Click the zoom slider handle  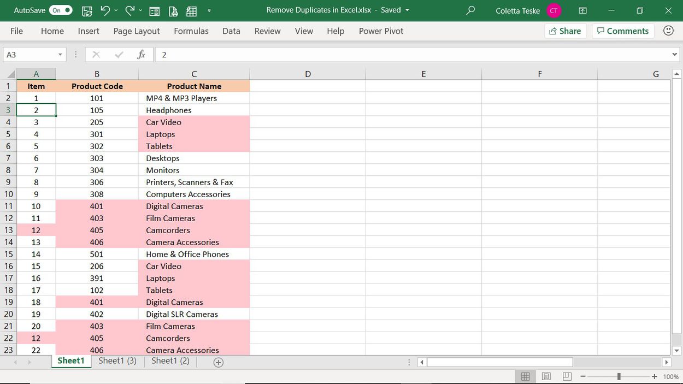pos(619,376)
